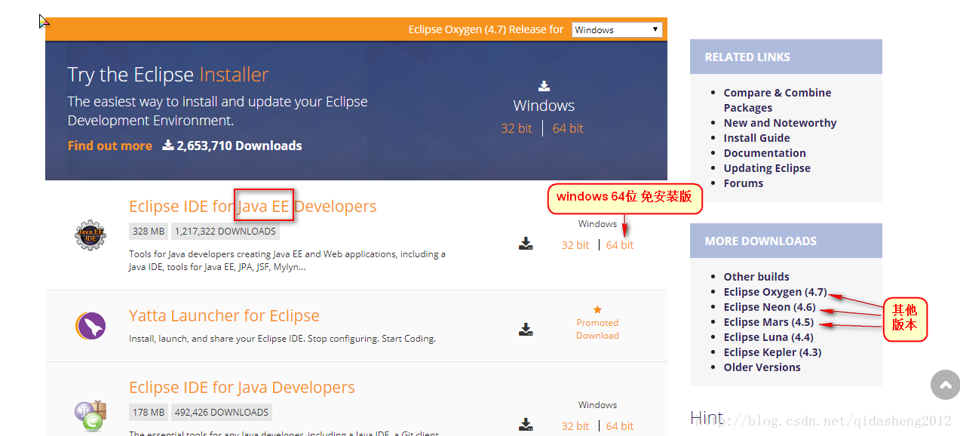
Task: Click the Java EE IDE gear package icon
Action: 90,235
